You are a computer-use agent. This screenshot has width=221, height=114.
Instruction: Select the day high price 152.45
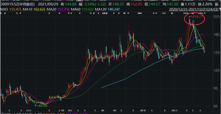pyautogui.click(x=136, y=4)
